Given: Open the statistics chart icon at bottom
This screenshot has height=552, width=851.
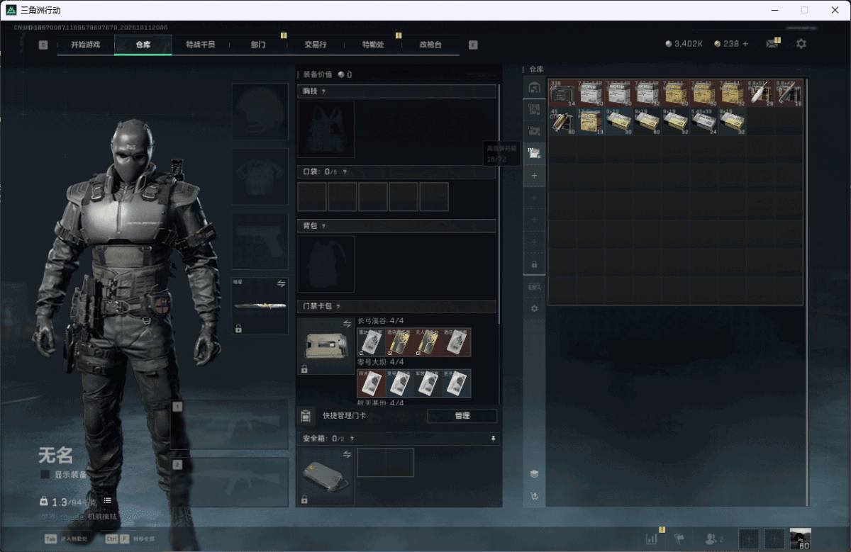Looking at the screenshot, I should [652, 539].
